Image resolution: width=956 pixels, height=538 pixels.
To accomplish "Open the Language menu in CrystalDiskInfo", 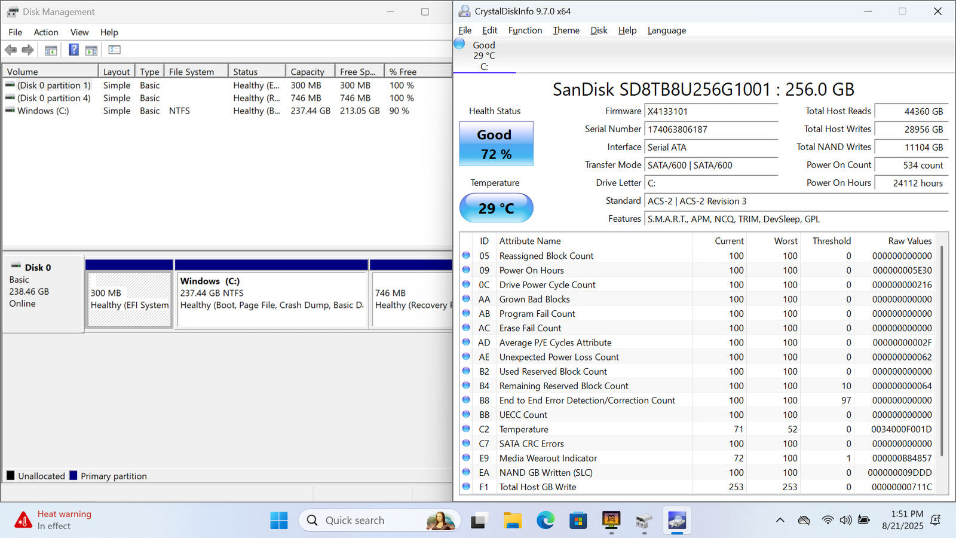I will point(666,30).
